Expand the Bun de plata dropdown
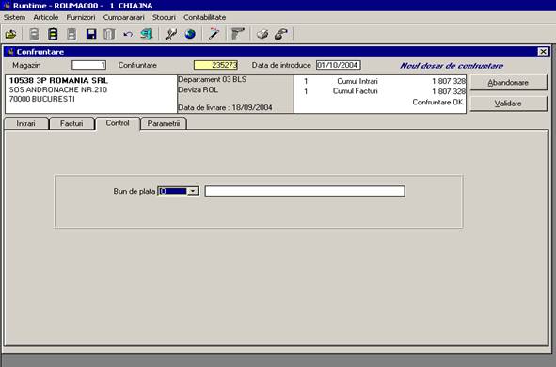 pos(193,191)
